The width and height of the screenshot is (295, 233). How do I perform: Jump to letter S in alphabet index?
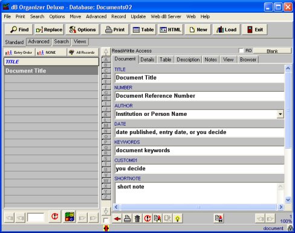click(106, 159)
